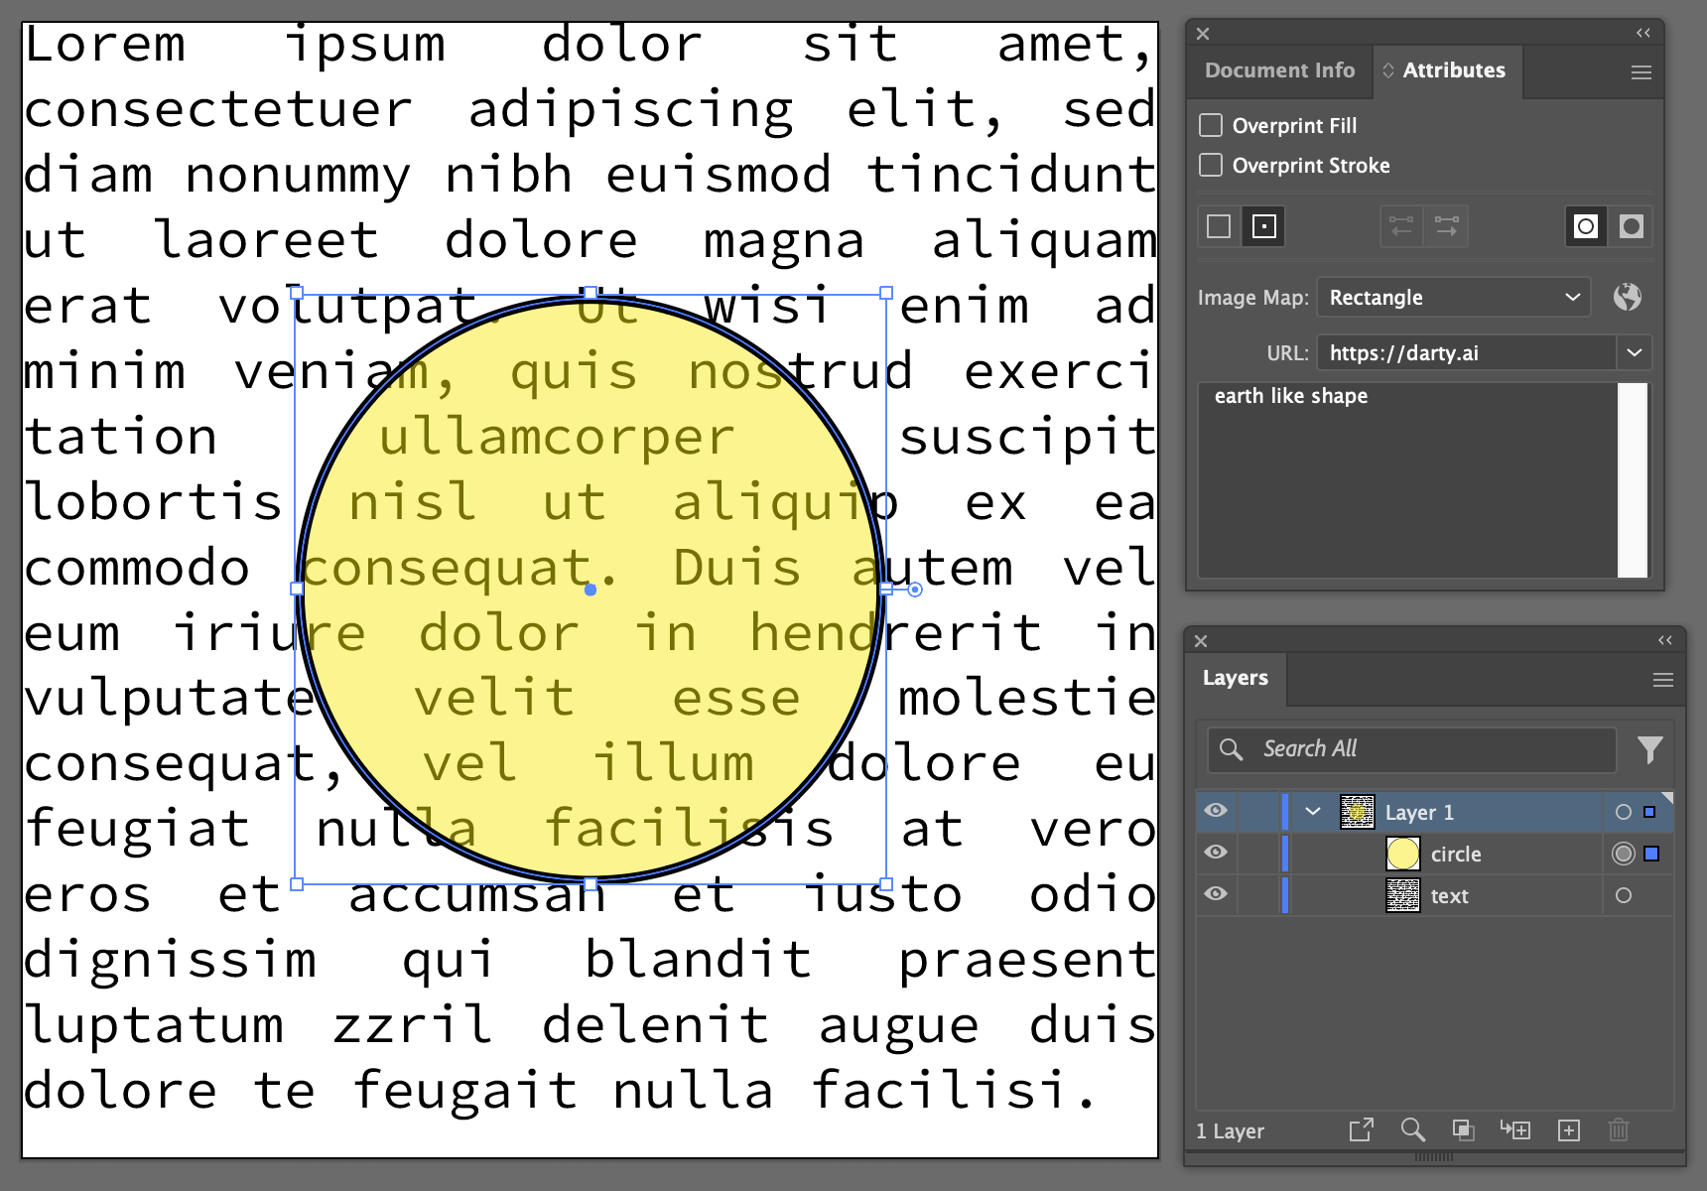Click the Use Even-Odd Fill Rule icon
Image resolution: width=1707 pixels, height=1191 pixels.
coord(1631,226)
